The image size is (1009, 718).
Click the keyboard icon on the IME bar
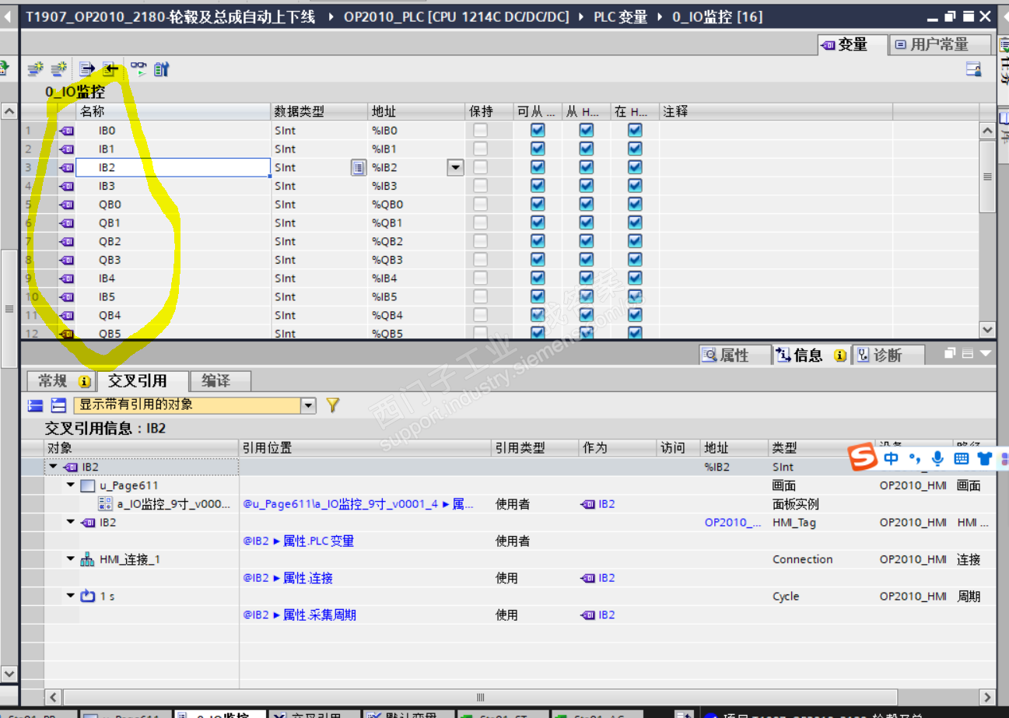click(x=962, y=458)
